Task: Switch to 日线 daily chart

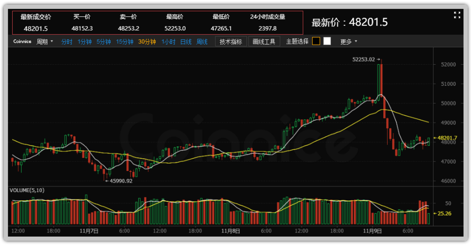Action: click(x=186, y=42)
